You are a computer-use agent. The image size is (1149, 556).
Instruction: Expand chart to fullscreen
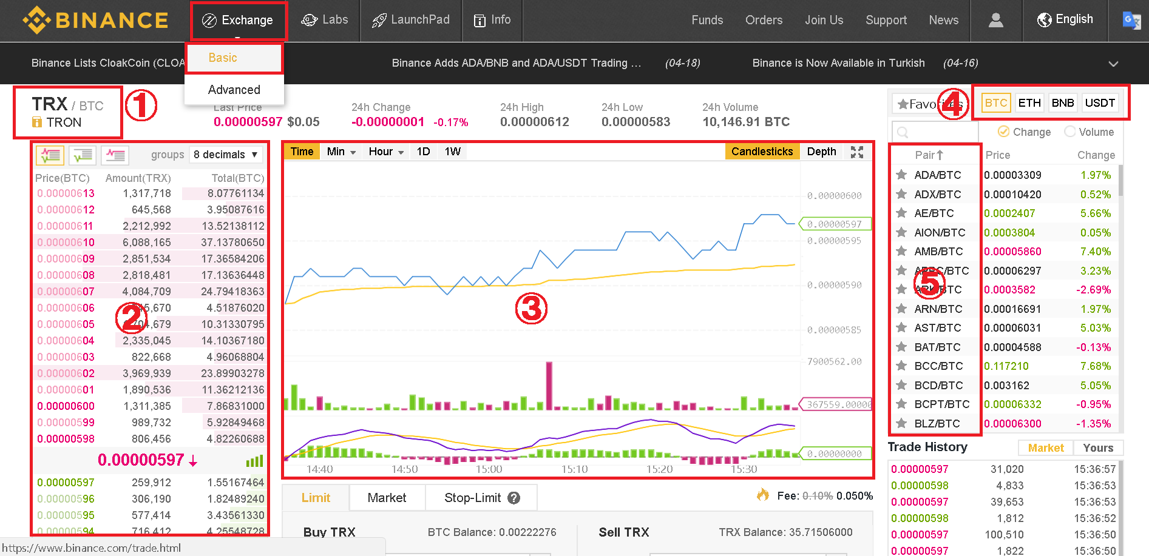857,152
